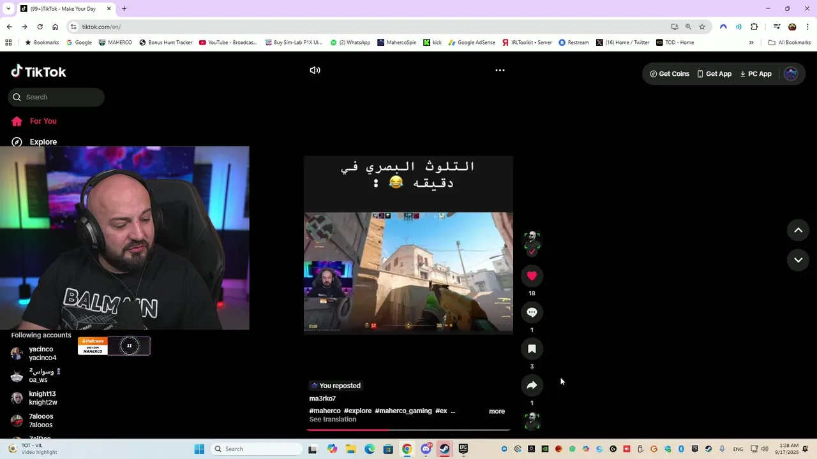Bookmark this tab with the star icon

(x=702, y=27)
